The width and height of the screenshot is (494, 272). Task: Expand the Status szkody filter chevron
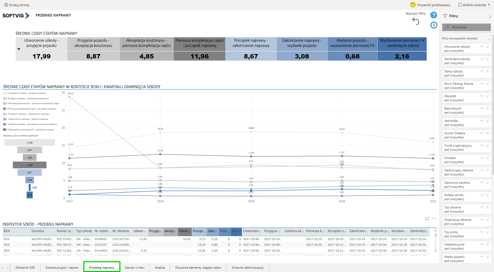point(482,71)
